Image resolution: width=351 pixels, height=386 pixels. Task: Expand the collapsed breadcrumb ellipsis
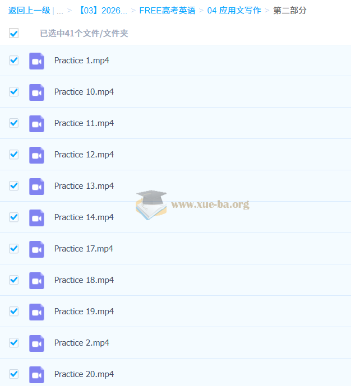click(59, 11)
